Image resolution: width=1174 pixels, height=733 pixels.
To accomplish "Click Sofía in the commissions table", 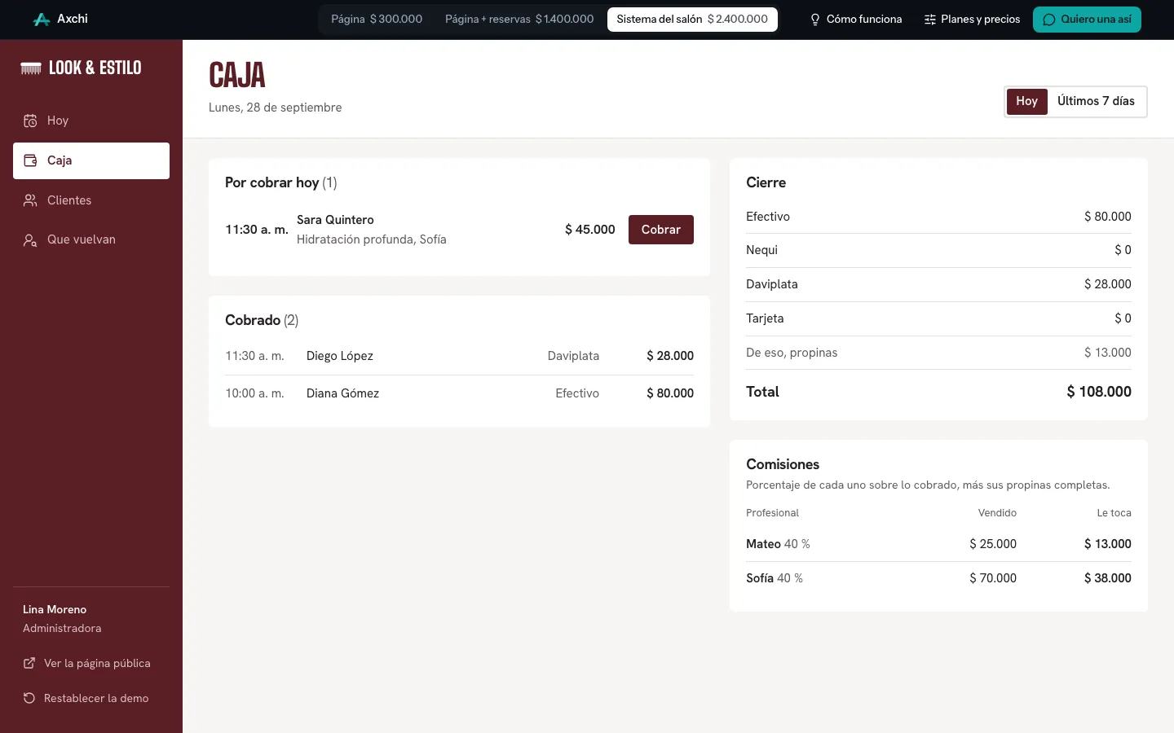I will 760,578.
